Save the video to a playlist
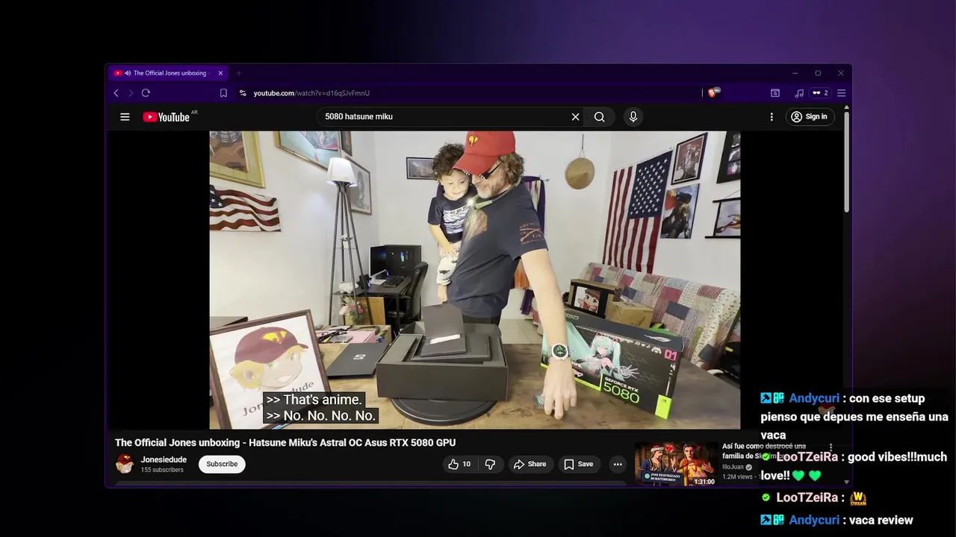Viewport: 956px width, 537px height. (x=579, y=464)
